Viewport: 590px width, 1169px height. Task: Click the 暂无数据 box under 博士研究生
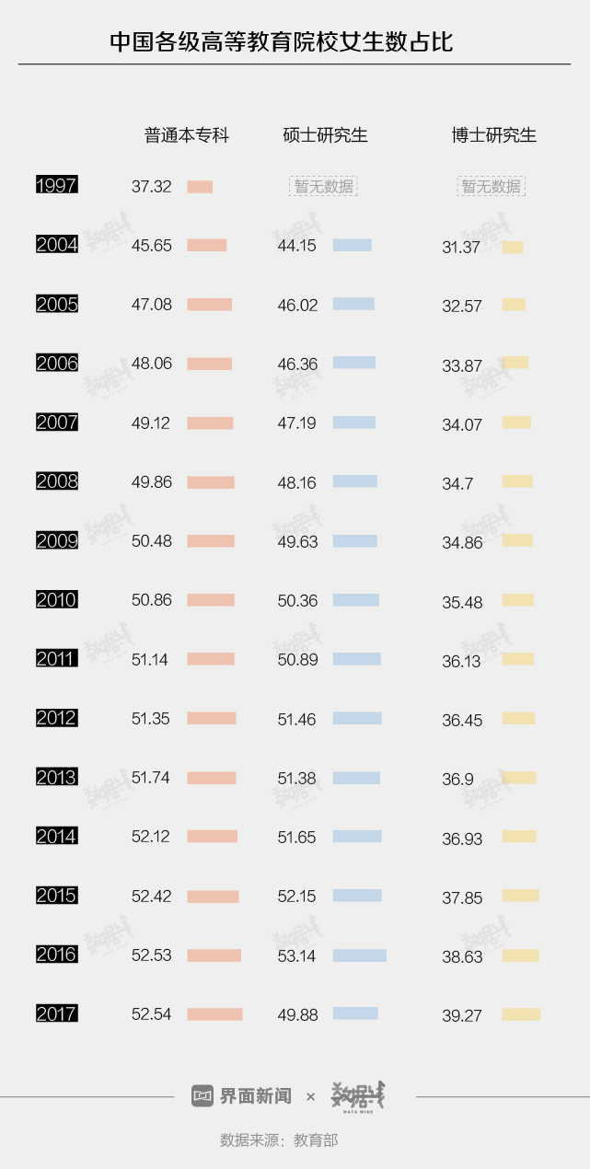[x=492, y=186]
